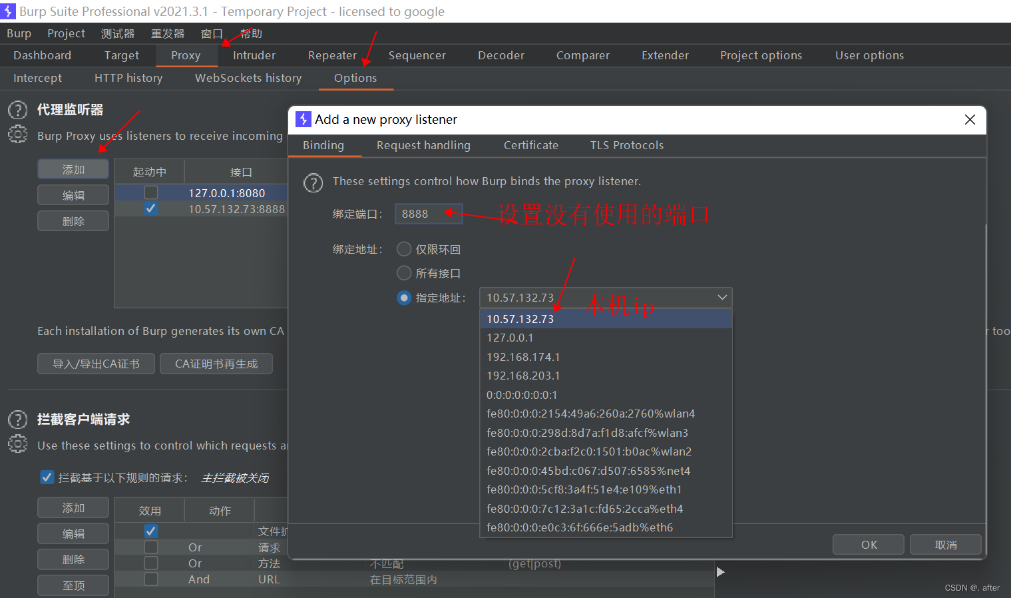The image size is (1011, 598).
Task: Choose the fe80 eth4 address option
Action: click(x=606, y=509)
